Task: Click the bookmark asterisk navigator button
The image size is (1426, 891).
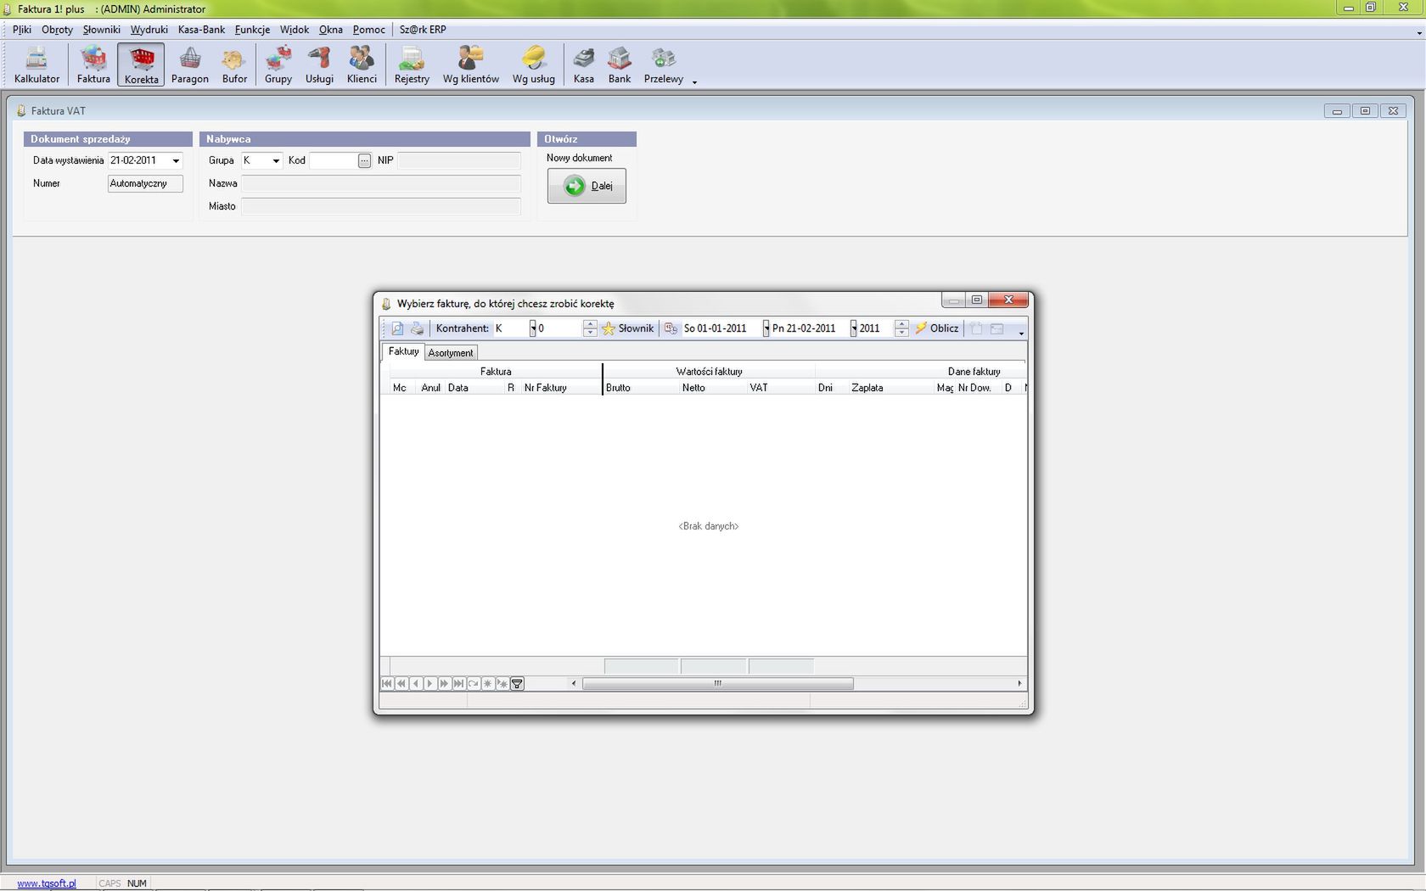Action: click(x=487, y=683)
